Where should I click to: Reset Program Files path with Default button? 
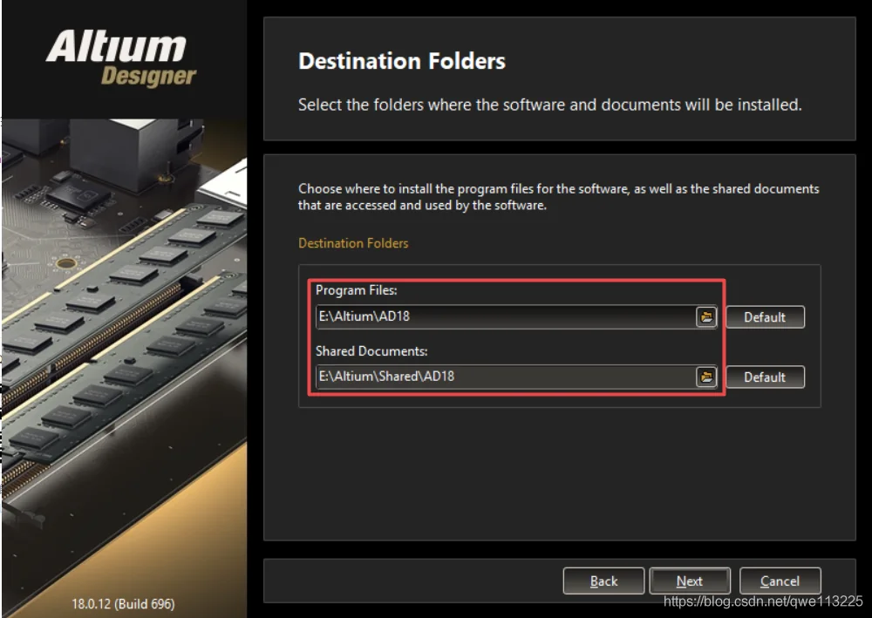pyautogui.click(x=765, y=316)
